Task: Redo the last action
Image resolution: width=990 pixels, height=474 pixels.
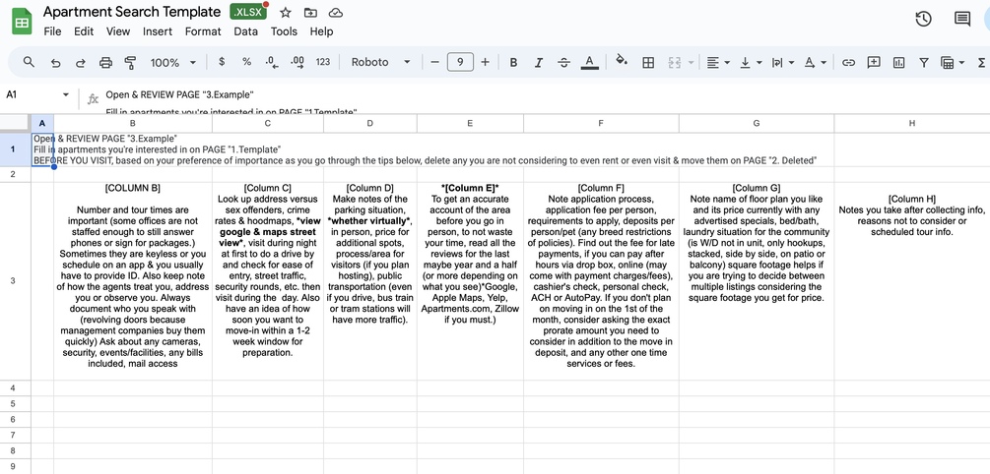Action: pyautogui.click(x=81, y=62)
